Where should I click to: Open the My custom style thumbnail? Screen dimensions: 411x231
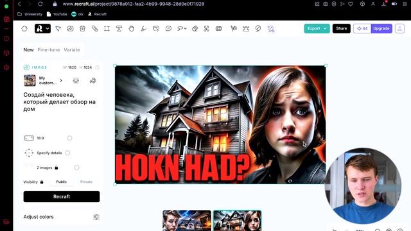coord(30,80)
